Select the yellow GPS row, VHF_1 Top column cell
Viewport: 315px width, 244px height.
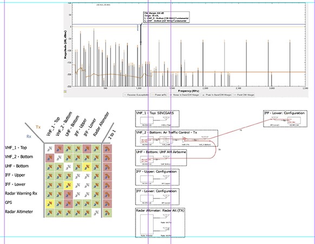[50, 204]
